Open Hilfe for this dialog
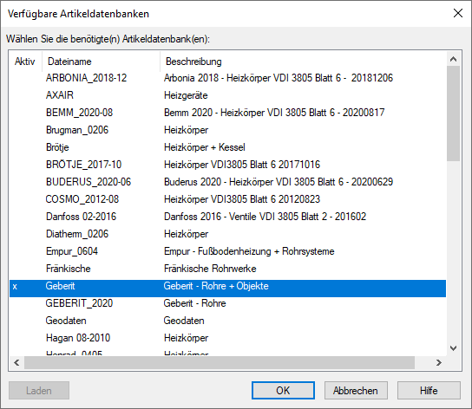The image size is (472, 409). (429, 390)
